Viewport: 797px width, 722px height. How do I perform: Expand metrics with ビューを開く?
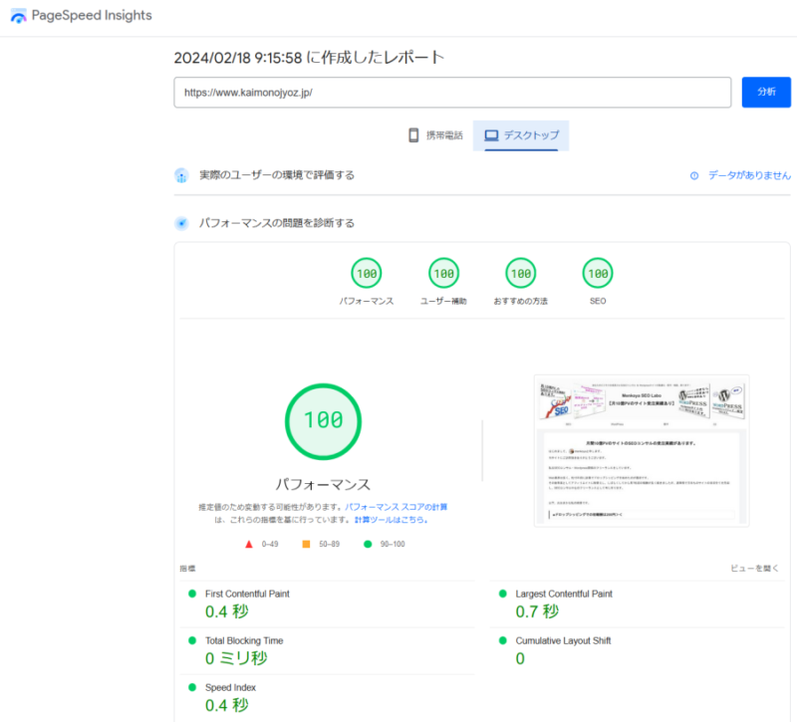[754, 568]
